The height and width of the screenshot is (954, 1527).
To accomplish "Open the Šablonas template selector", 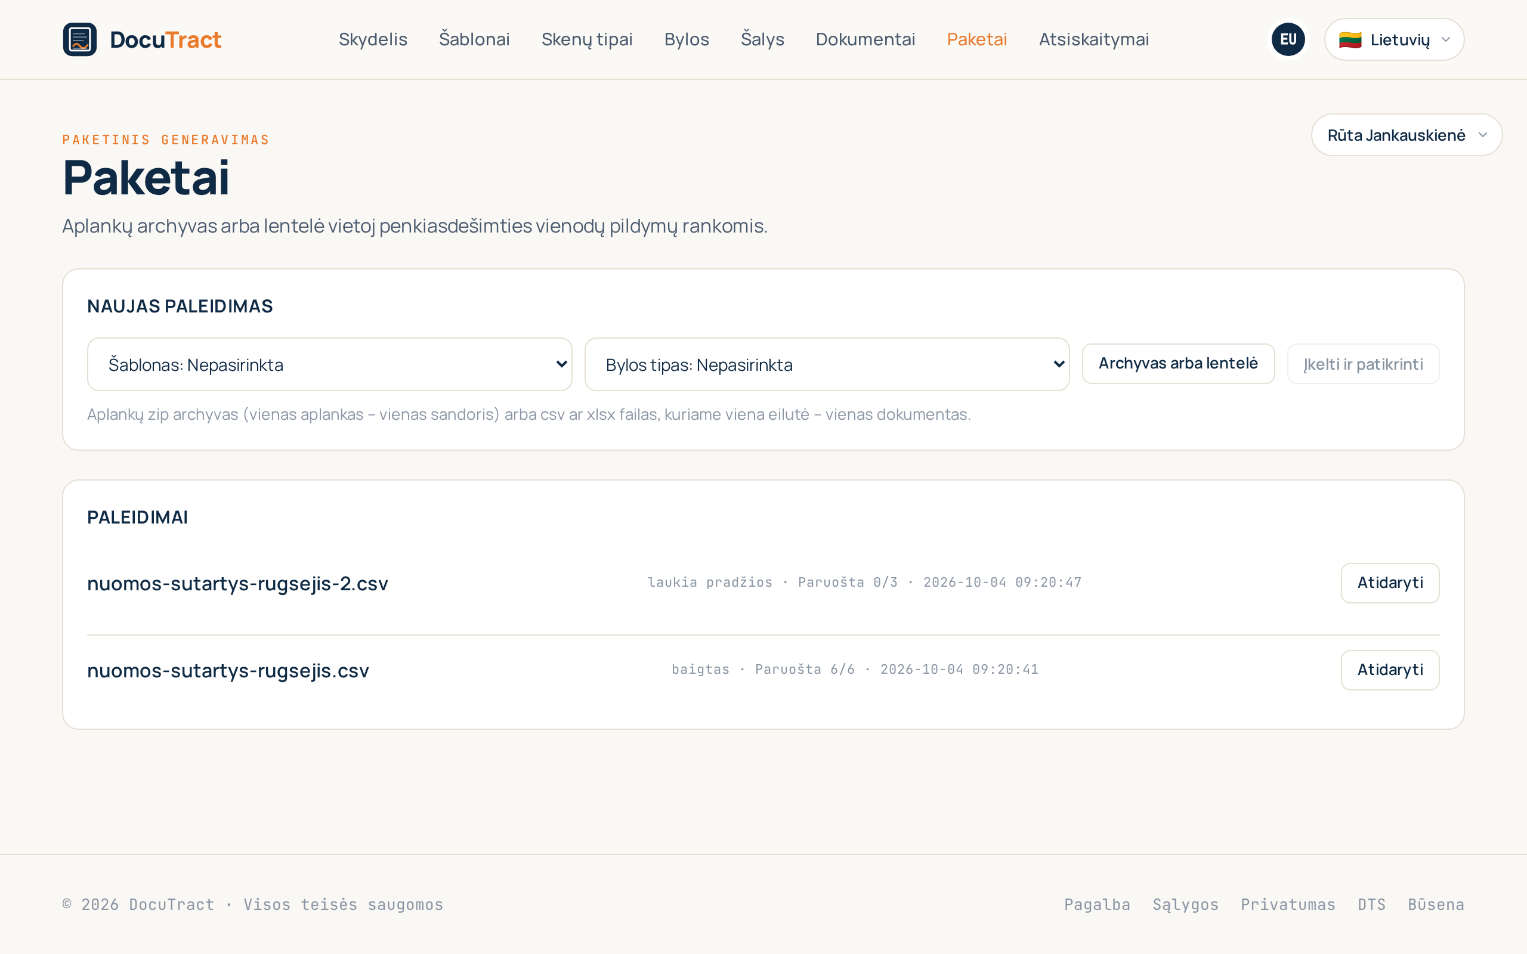I will [329, 364].
